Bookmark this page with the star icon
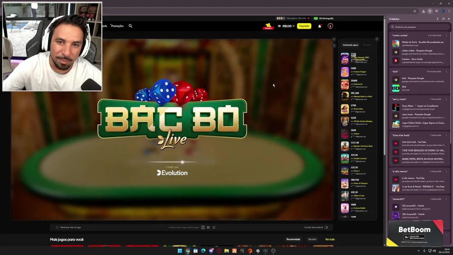 point(415,11)
